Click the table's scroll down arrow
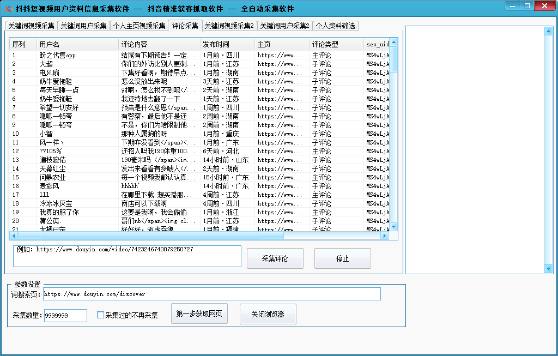The image size is (558, 356). (393, 227)
